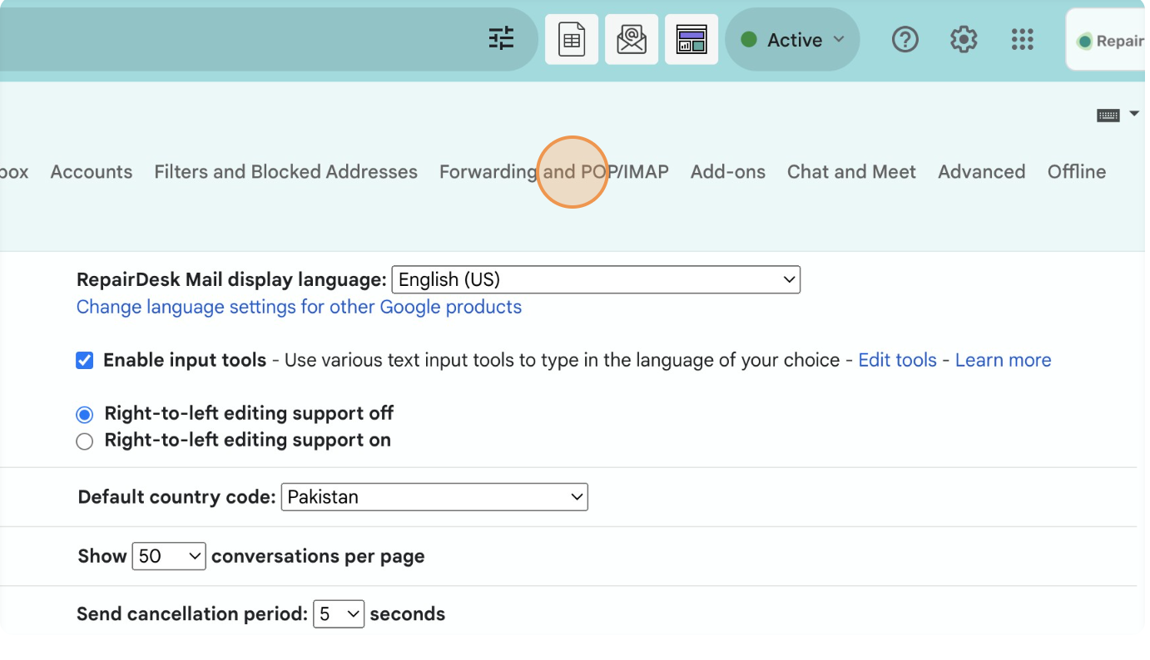1150x660 pixels.
Task: Switch to the Filters and Blocked Addresses tab
Action: [285, 172]
